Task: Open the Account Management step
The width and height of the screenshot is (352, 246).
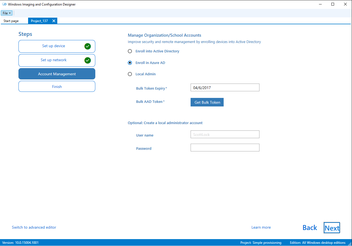Action: tap(57, 74)
